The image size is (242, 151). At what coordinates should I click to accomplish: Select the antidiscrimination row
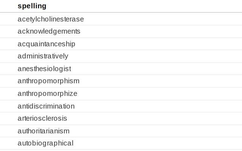[46, 106]
